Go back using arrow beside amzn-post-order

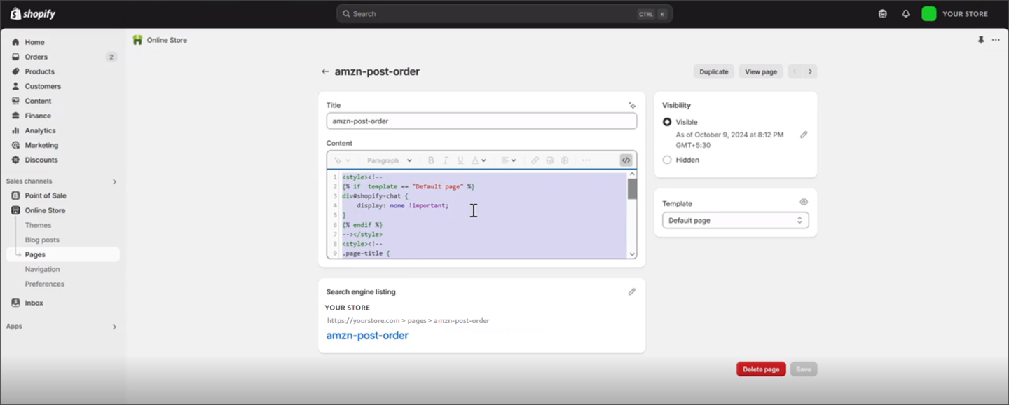(x=325, y=71)
